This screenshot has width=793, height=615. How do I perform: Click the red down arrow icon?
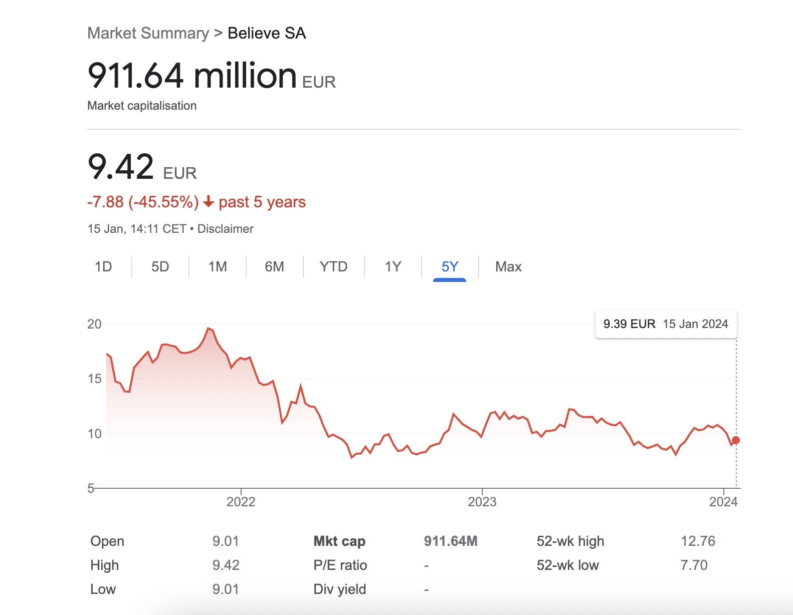coord(209,202)
